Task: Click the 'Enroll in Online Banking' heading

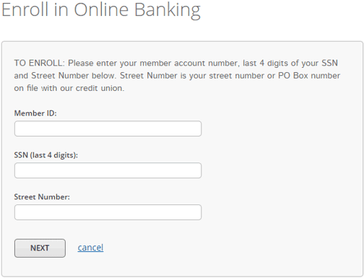Action: (101, 10)
